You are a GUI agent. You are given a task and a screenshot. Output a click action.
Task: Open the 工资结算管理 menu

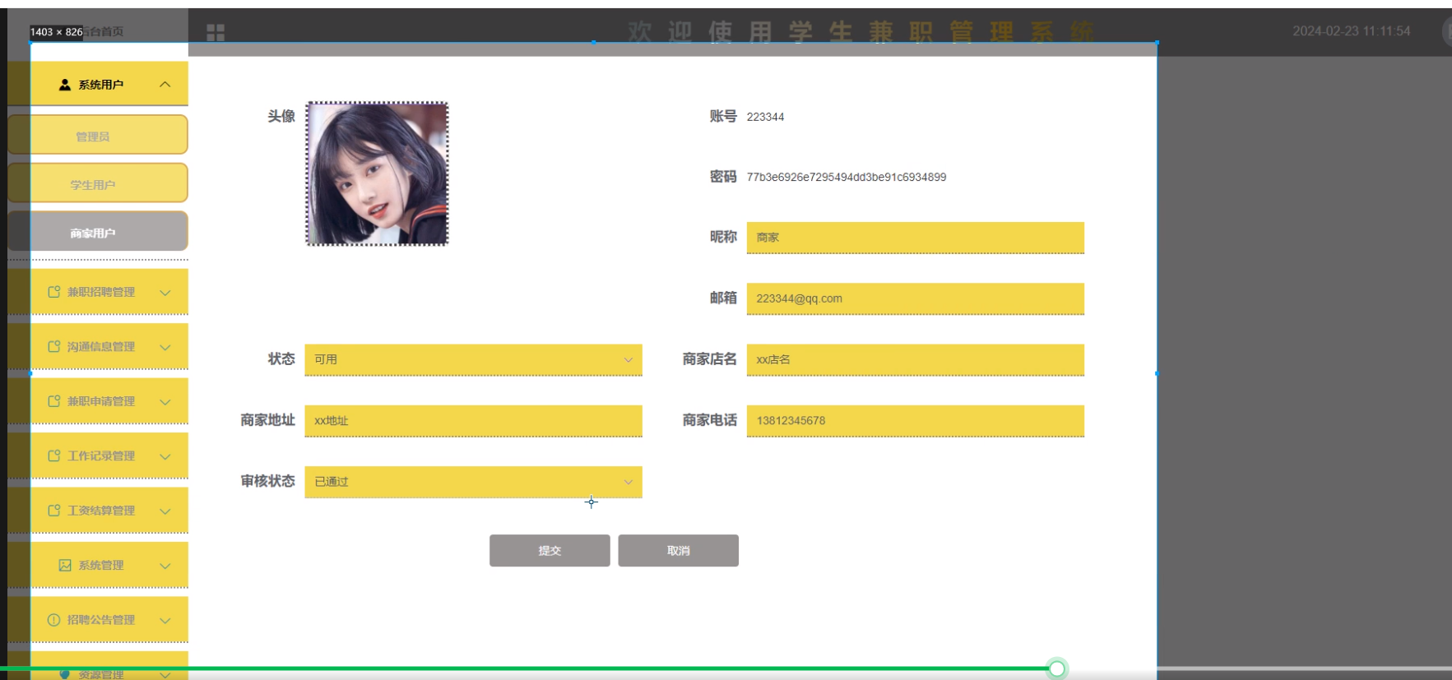click(x=98, y=511)
